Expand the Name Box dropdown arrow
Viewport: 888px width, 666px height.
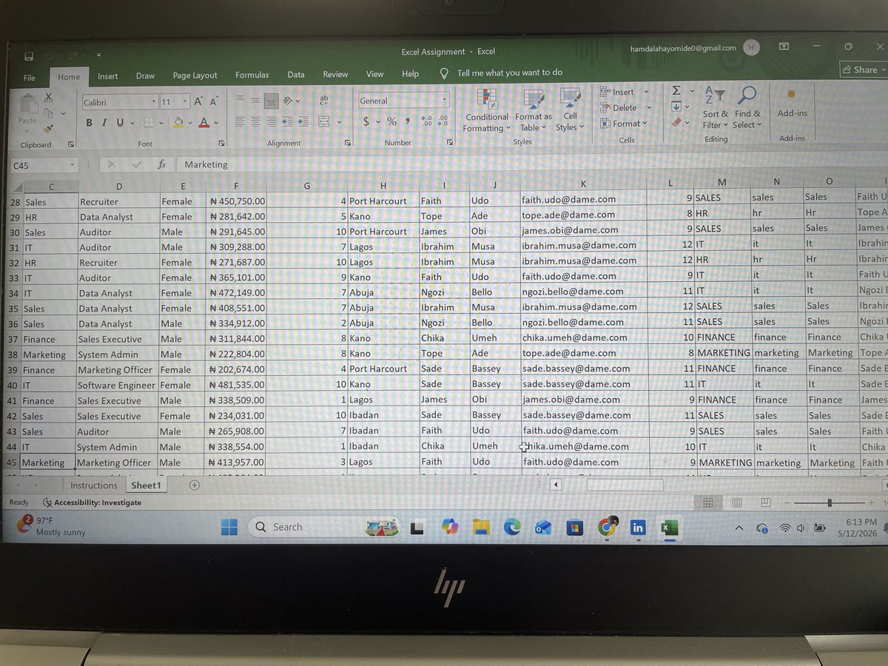[x=72, y=165]
